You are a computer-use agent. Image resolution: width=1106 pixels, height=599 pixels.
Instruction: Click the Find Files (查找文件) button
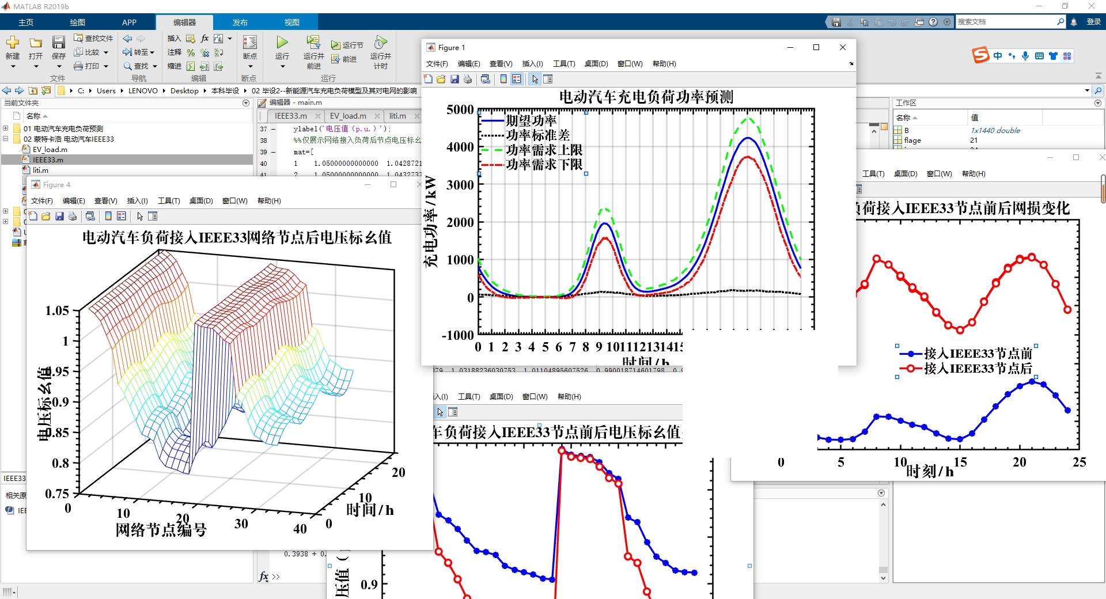93,38
